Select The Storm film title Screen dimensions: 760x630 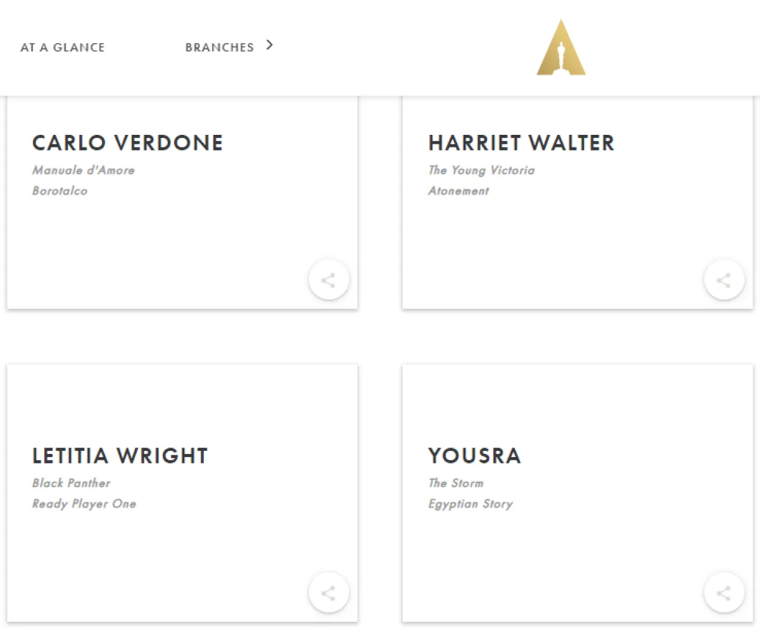[x=455, y=483]
